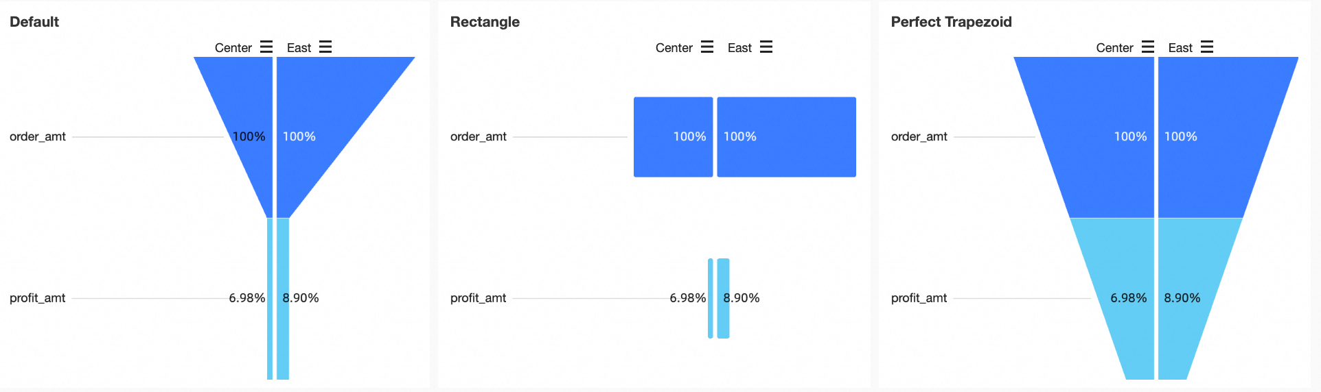Open Center menu icon in Perfect Trapezoid chart

[1148, 47]
